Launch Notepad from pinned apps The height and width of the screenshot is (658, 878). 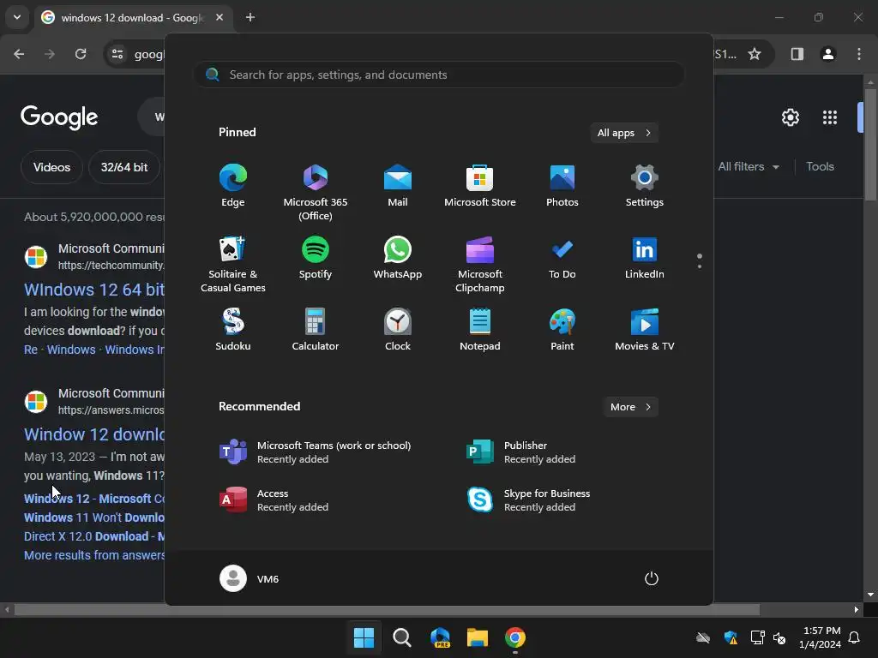click(480, 330)
